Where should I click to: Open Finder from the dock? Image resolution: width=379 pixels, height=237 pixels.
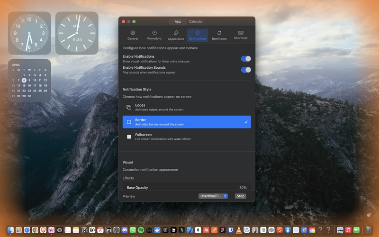[10, 230]
